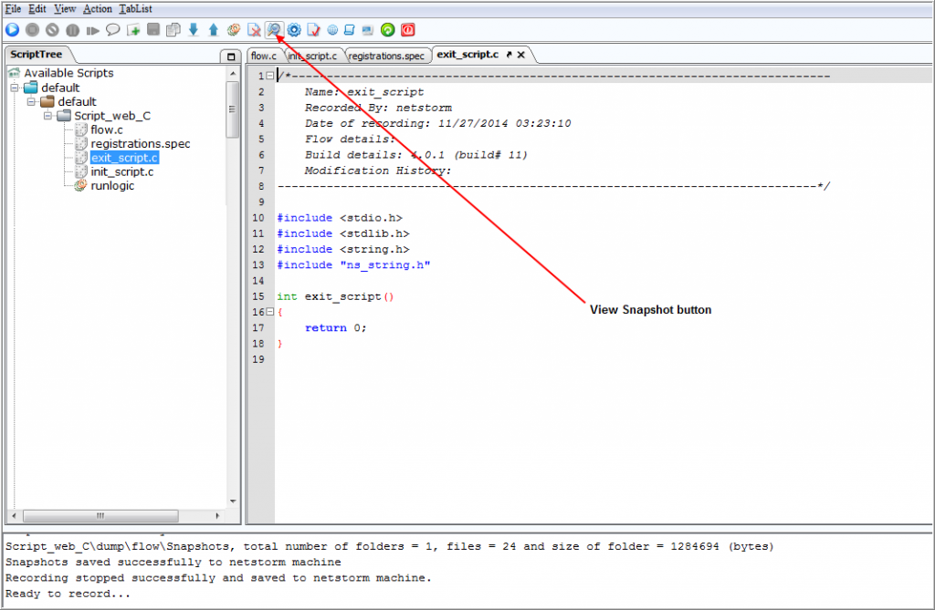The width and height of the screenshot is (935, 610).
Task: Click line number 19 in the gutter
Action: coord(258,360)
